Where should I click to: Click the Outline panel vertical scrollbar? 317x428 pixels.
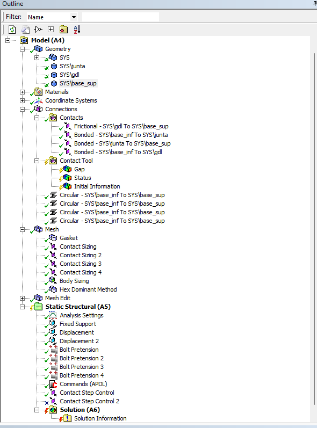[x=314, y=229]
